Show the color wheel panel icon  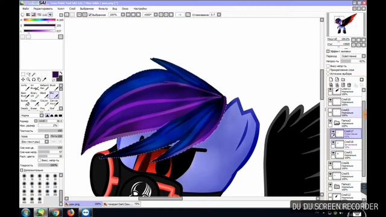pyautogui.click(x=22, y=14)
